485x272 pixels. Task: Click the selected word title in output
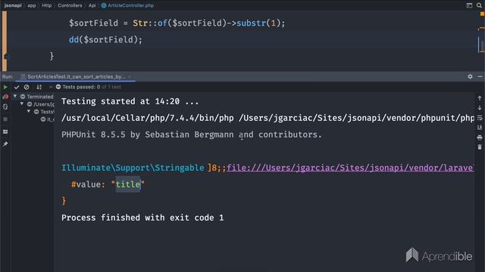point(128,184)
